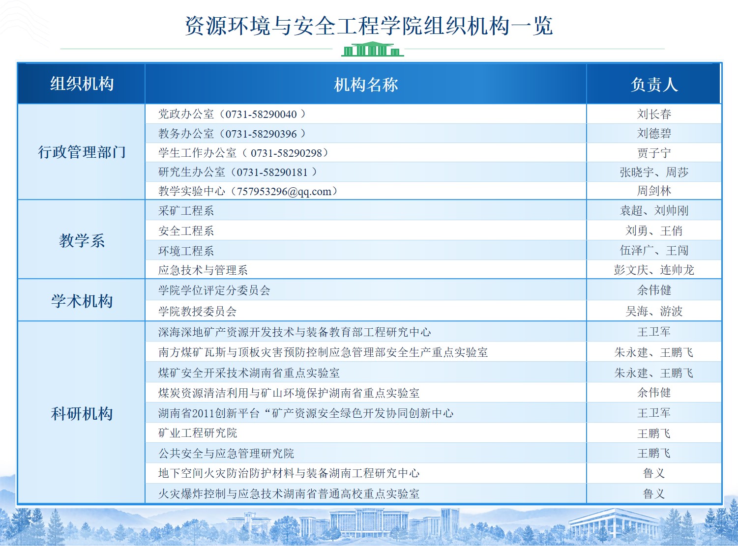The image size is (738, 546).
Task: Click the 负责人 column header
Action: (654, 85)
